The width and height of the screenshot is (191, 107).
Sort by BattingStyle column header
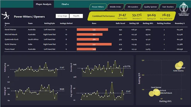point(50,23)
